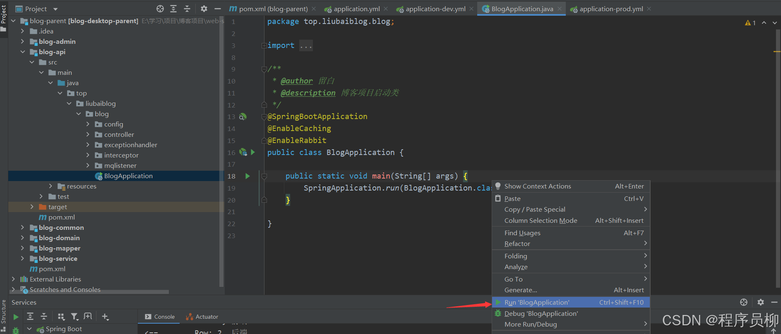Screen dimensions: 781x334
Task: Hide the Services panel
Action: coord(774,302)
